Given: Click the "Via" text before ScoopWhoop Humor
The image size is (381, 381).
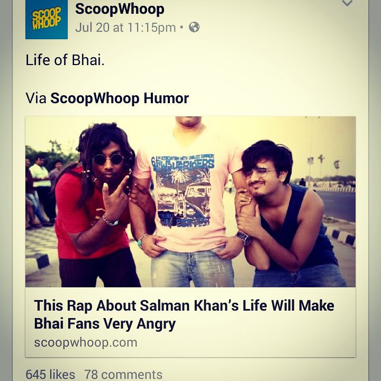Looking at the screenshot, I should (36, 98).
